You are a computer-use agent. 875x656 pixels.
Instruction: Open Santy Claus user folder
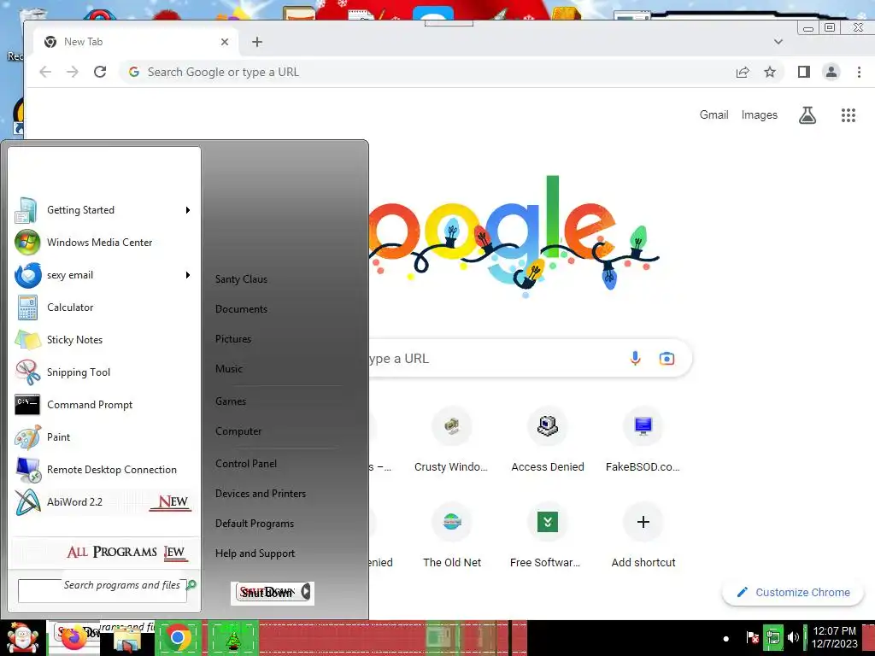[241, 279]
